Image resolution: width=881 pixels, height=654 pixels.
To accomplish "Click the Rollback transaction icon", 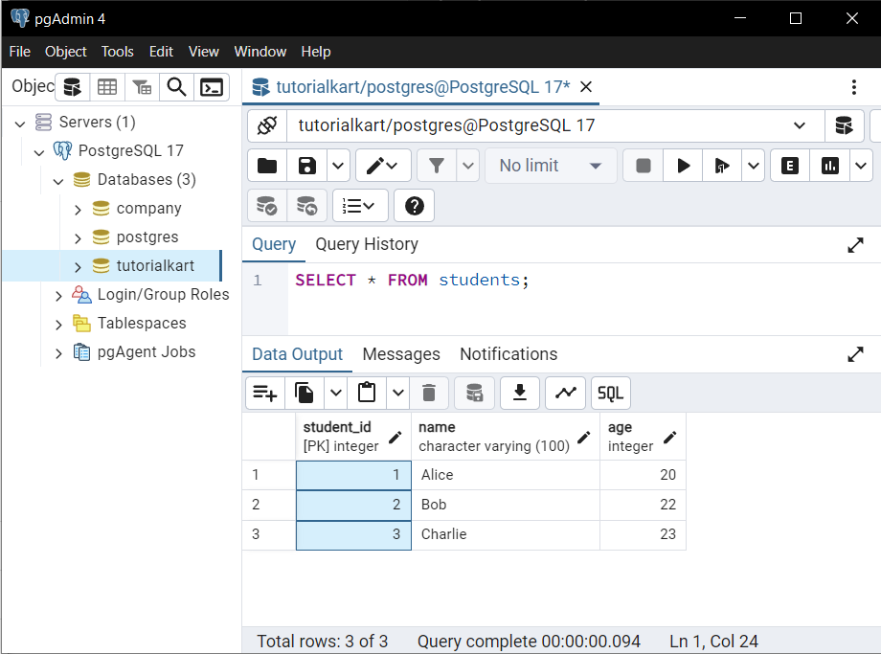I will tap(306, 206).
